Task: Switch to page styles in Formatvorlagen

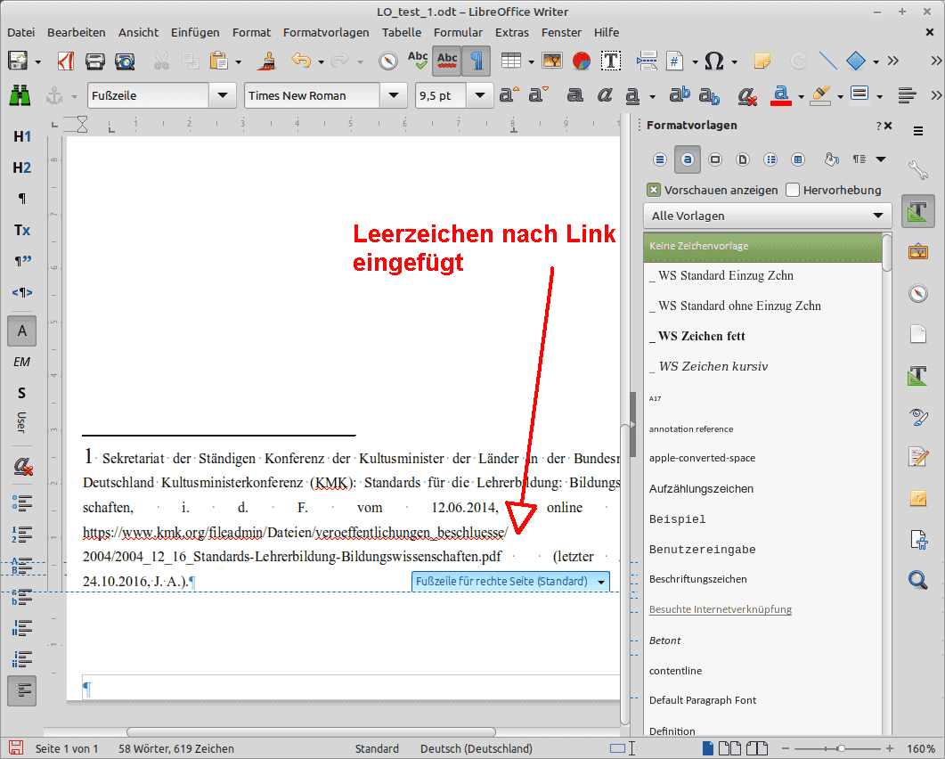Action: pyautogui.click(x=743, y=159)
